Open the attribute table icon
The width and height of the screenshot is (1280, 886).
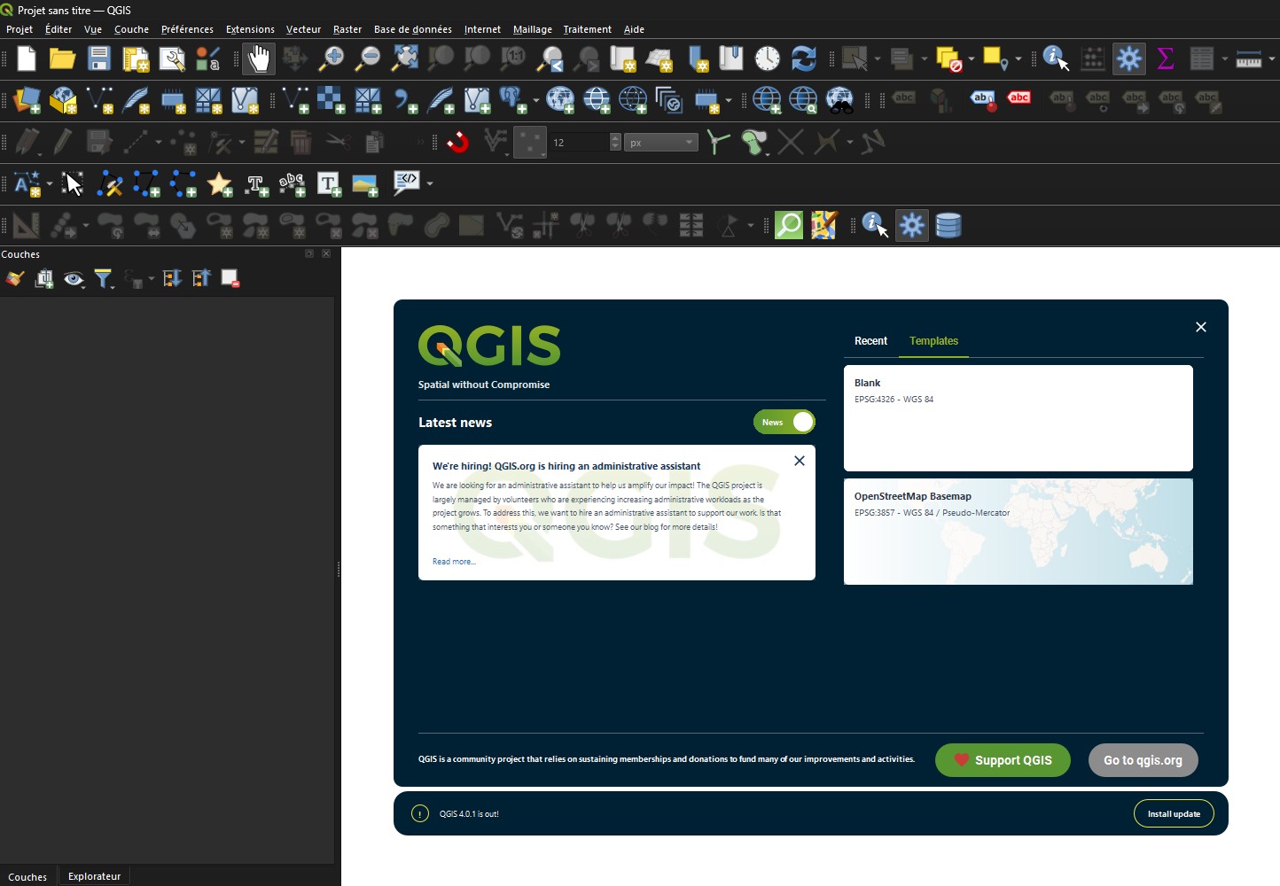point(1201,59)
